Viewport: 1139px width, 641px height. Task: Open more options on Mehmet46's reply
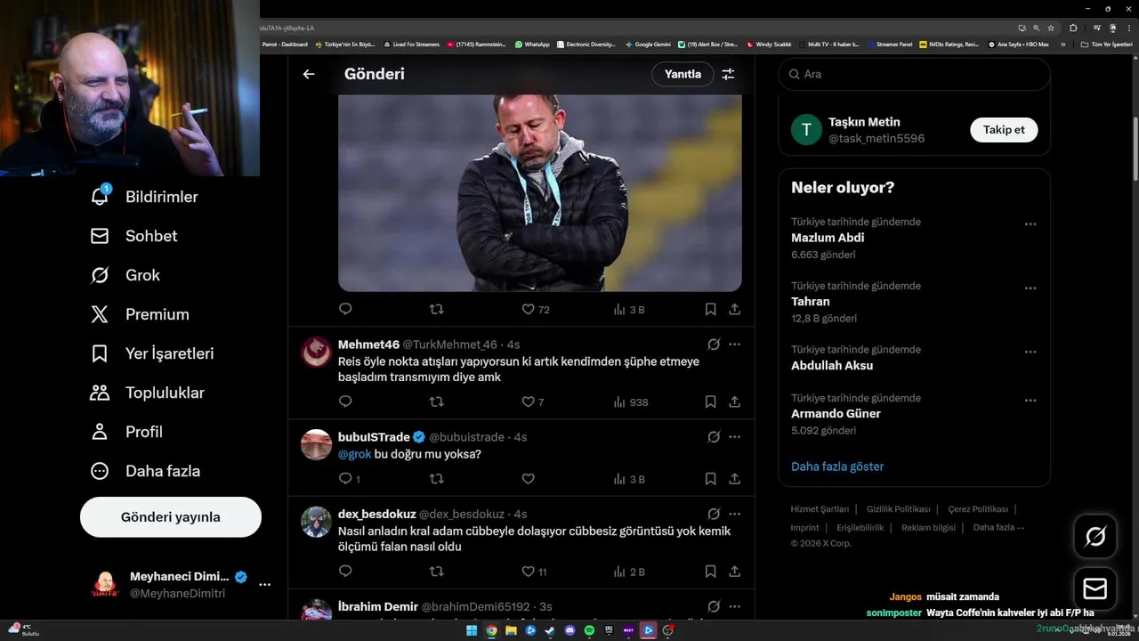point(735,345)
